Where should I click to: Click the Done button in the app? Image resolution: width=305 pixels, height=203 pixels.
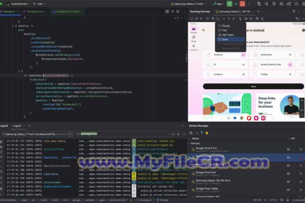coord(253,86)
